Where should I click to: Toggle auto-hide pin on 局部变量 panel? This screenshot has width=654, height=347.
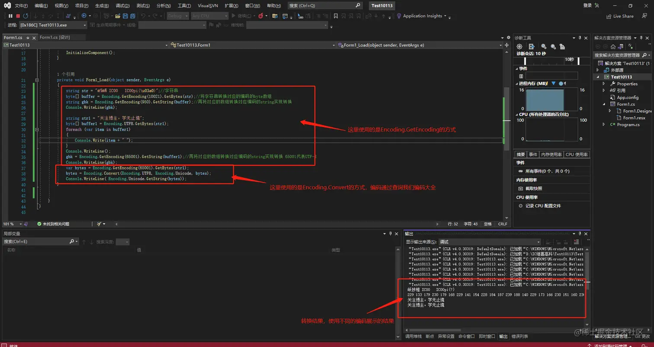pyautogui.click(x=391, y=233)
